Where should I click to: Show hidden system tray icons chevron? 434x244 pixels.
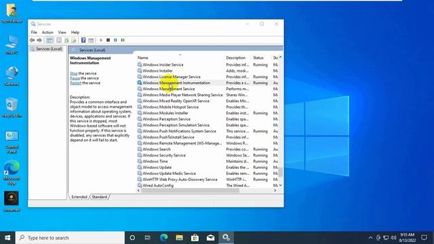371,238
